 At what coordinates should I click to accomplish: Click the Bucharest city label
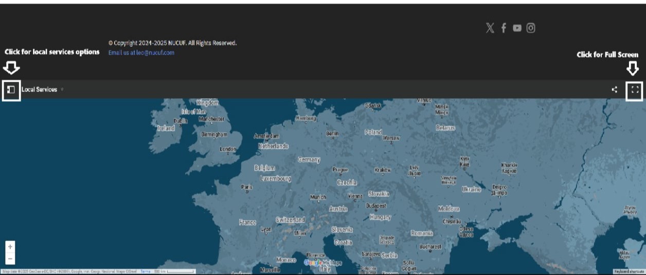click(x=430, y=247)
